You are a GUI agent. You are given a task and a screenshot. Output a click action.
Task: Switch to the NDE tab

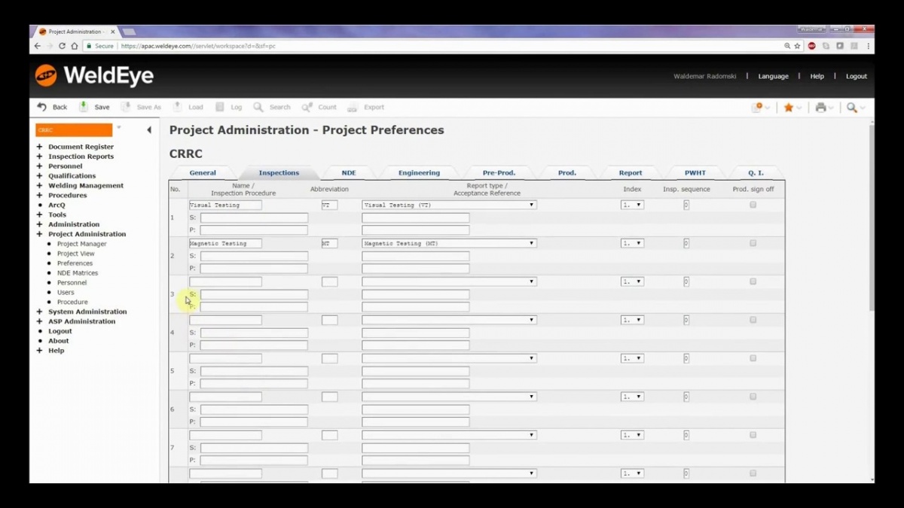349,173
